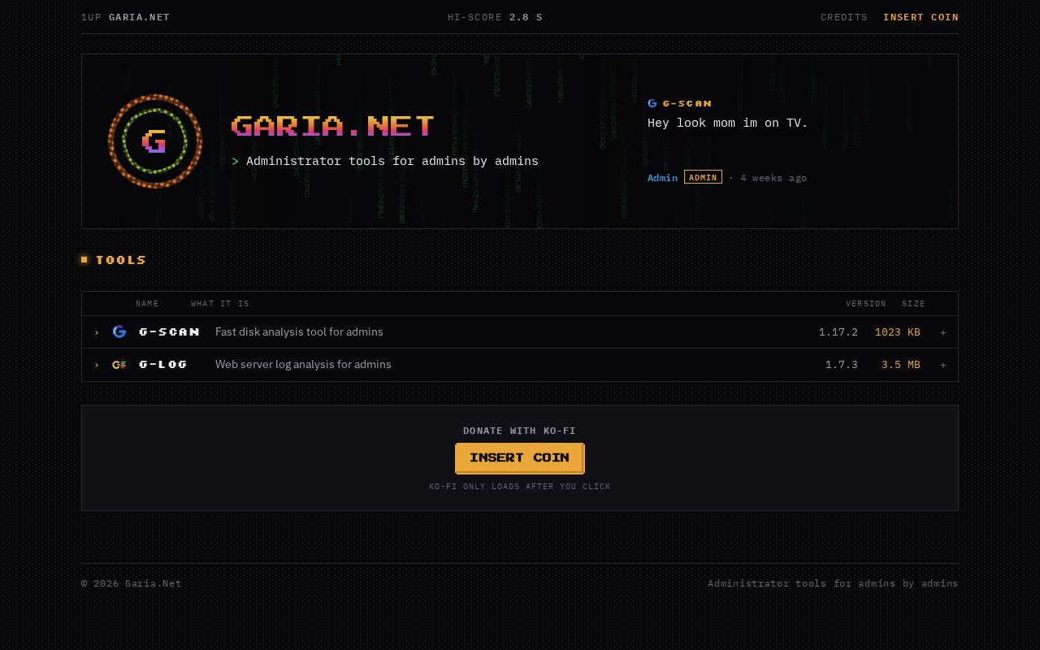
Task: Click the Garia.Net circular G logo
Action: click(155, 141)
